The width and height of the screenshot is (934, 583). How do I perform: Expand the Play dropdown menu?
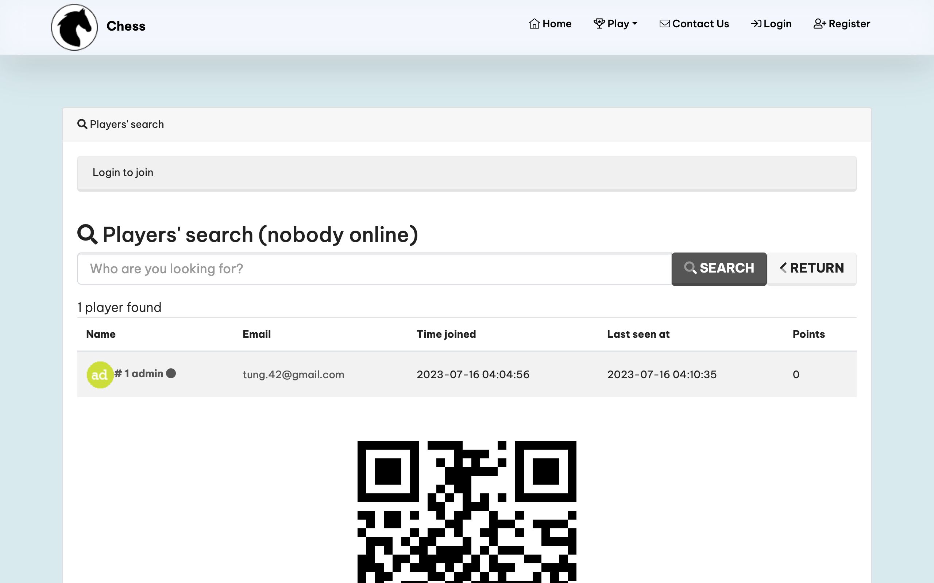pyautogui.click(x=615, y=24)
